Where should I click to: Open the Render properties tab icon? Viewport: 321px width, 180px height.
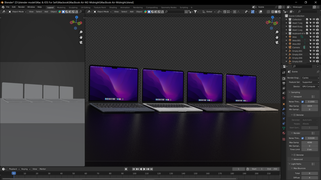[x=284, y=78]
